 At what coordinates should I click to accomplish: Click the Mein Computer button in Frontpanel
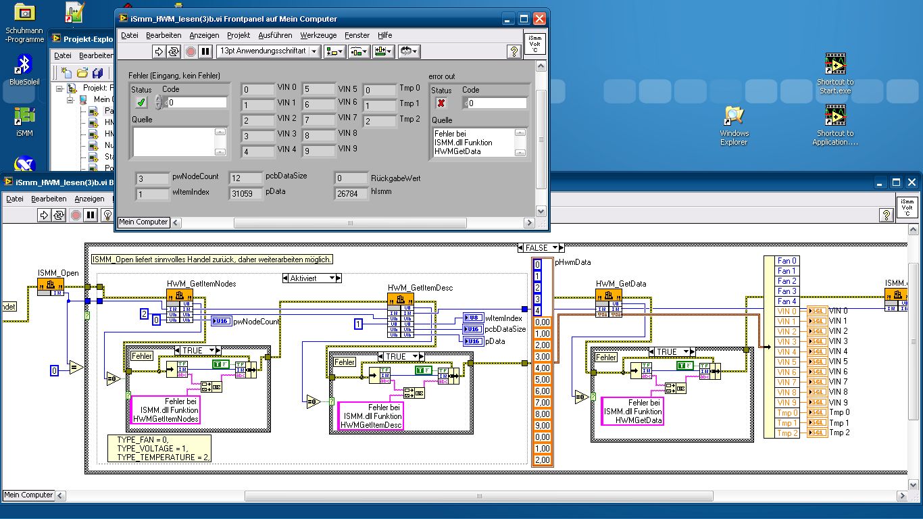click(x=143, y=222)
